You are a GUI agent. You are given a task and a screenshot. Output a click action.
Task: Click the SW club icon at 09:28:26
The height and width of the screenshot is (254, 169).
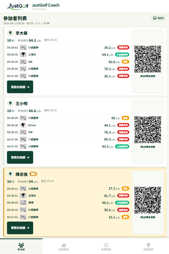pos(23,62)
